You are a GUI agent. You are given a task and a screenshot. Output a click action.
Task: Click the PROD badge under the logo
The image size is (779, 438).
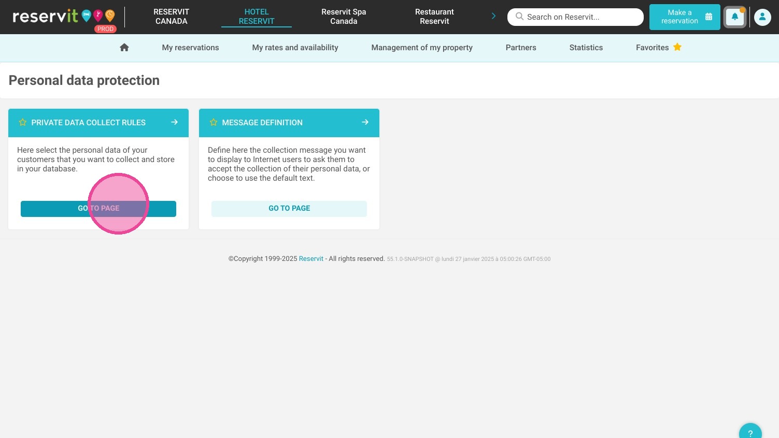105,29
